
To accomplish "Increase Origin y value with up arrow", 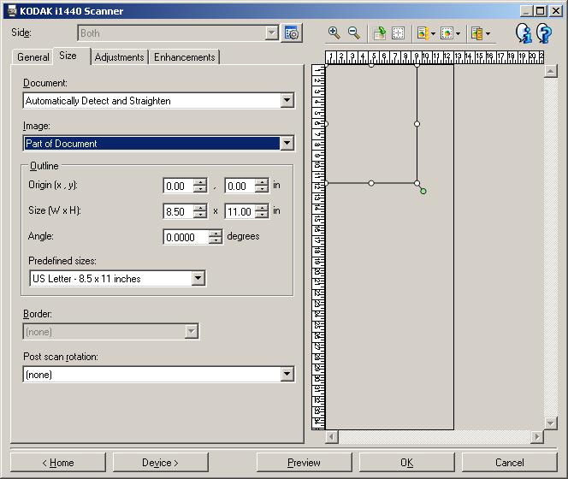I will click(262, 182).
